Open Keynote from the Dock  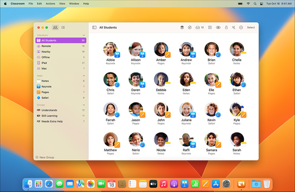click(185, 184)
